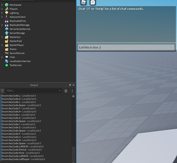Click the TestService green check icon
The image size is (177, 163).
click(x=7, y=65)
